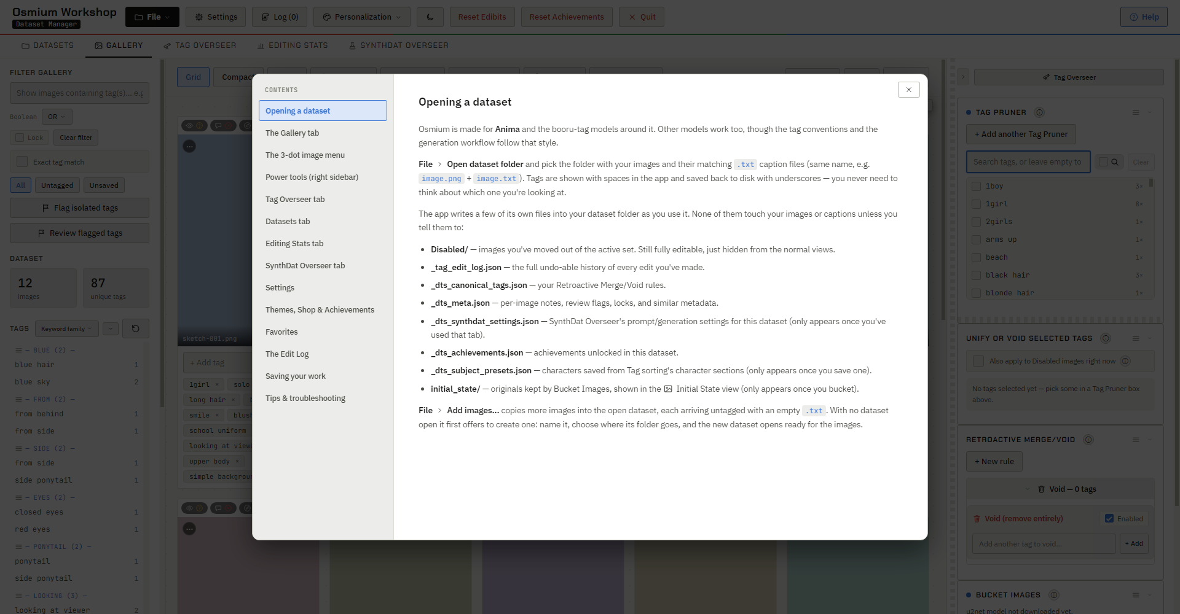
Task: Open the Keyword family dropdown
Action: click(x=67, y=328)
